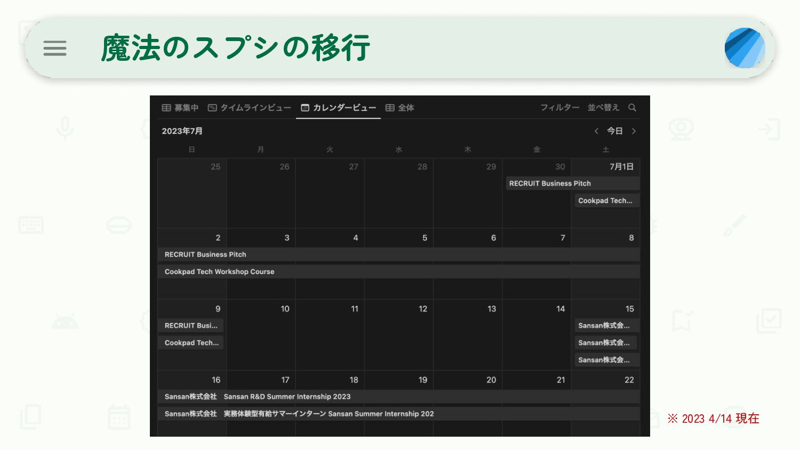This screenshot has width=800, height=450.
Task: Click the blue striped profile avatar
Action: (745, 48)
